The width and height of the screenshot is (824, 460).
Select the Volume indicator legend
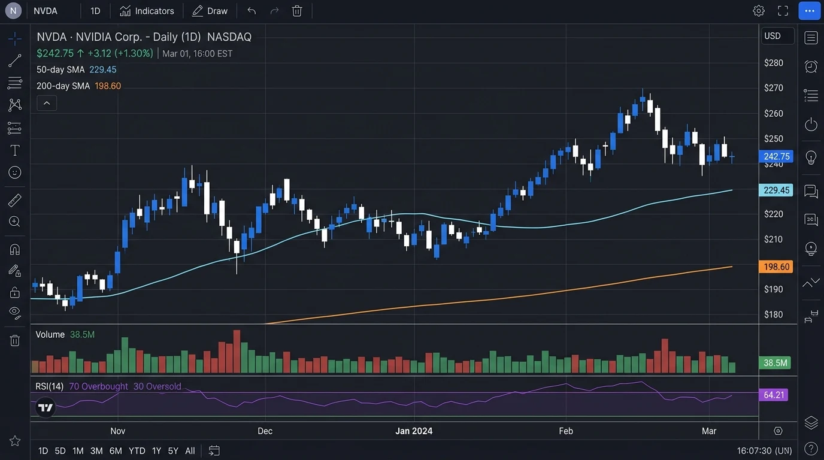point(65,334)
